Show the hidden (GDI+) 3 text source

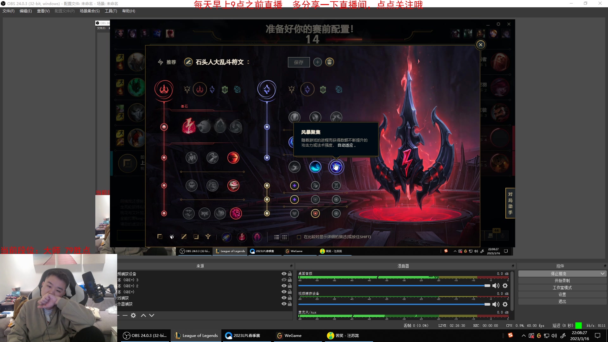pyautogui.click(x=284, y=280)
